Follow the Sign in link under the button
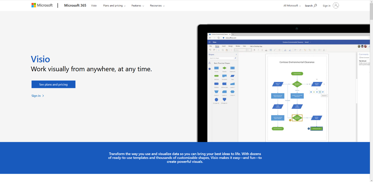Screen dimensions: 373x182 point(38,96)
